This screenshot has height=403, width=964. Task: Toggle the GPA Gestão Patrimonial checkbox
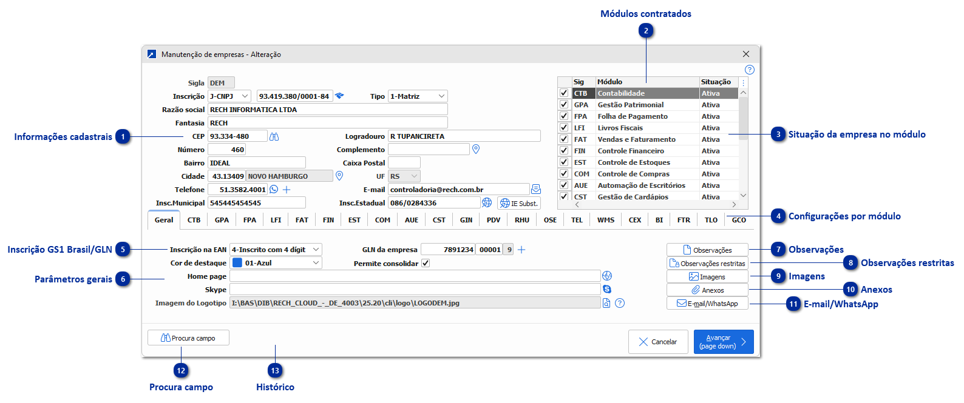pos(564,104)
